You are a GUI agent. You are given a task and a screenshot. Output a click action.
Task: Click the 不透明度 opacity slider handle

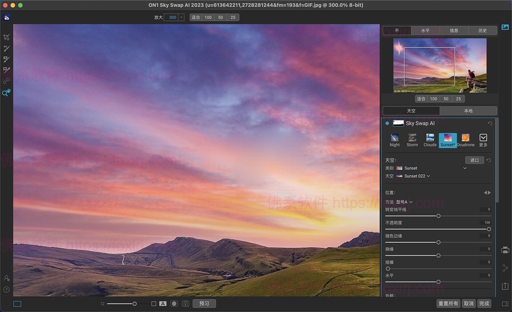(x=489, y=229)
